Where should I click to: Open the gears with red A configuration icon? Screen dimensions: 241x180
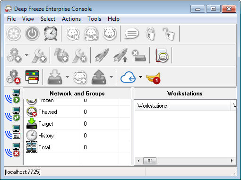pyautogui.click(x=14, y=77)
